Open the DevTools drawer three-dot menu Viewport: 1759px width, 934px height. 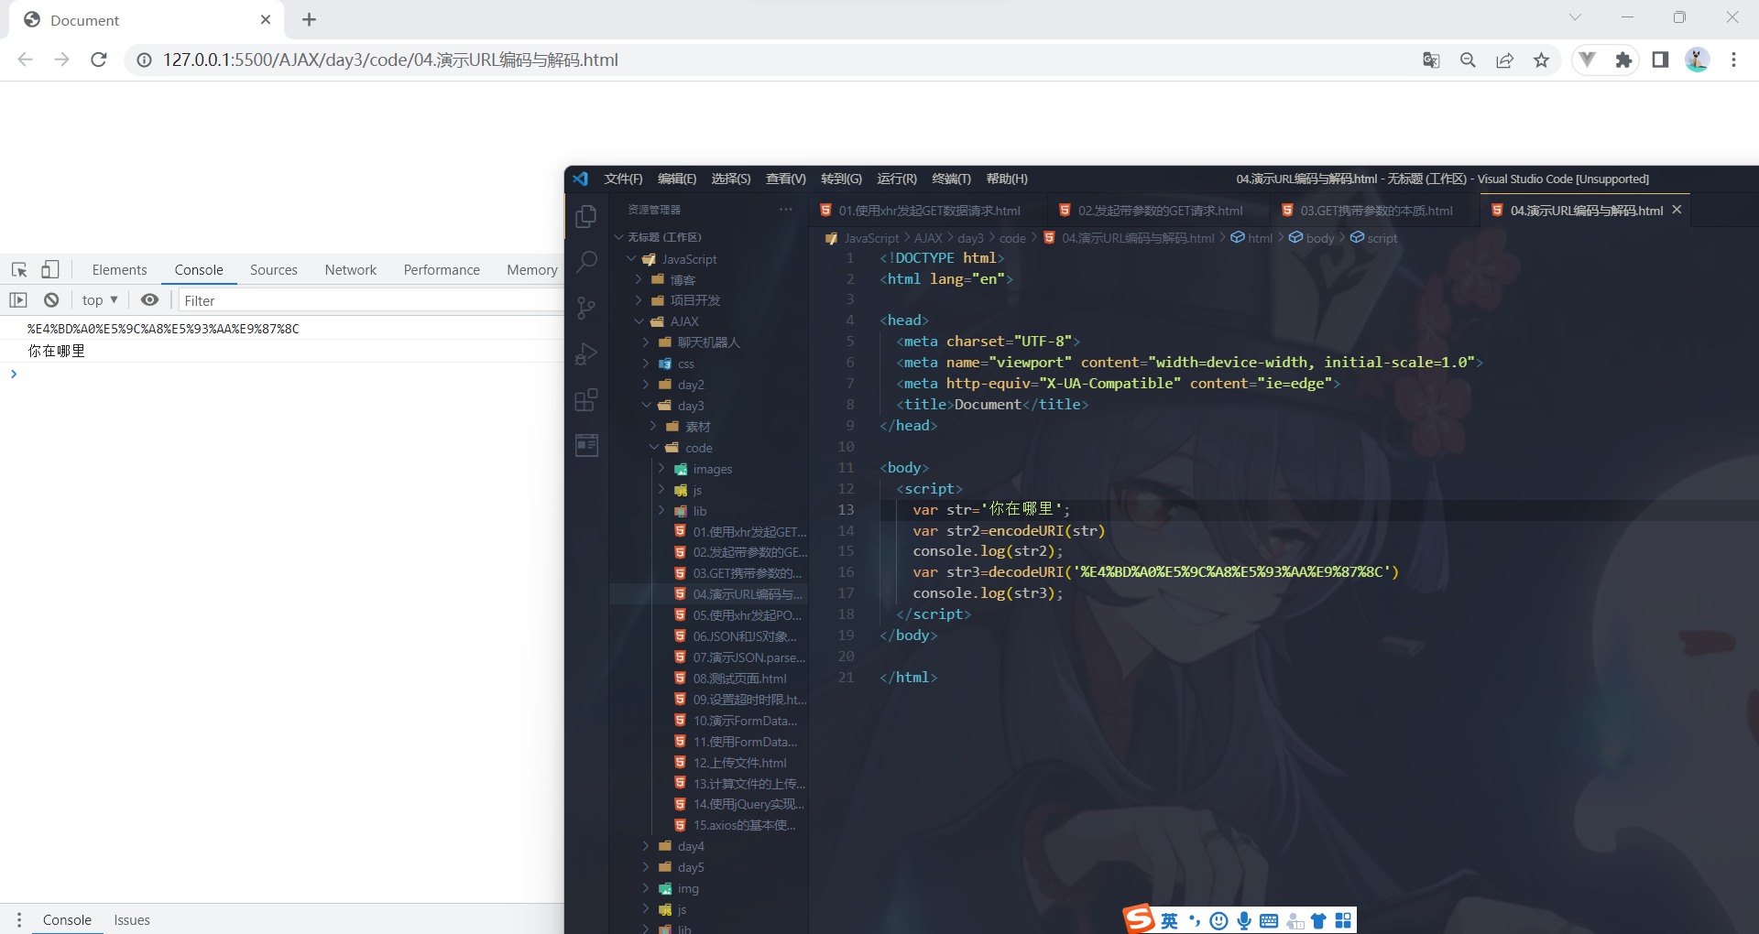(x=18, y=919)
